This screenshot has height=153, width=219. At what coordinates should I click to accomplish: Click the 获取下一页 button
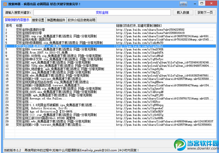point(205,13)
